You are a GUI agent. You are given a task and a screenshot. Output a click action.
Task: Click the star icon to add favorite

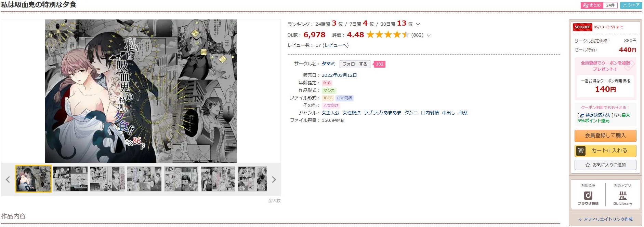click(588, 165)
